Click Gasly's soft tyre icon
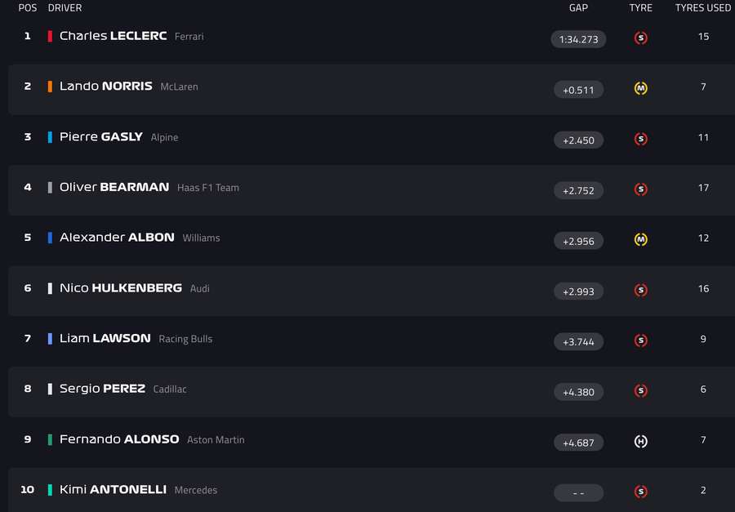Screen dimensions: 735x512 pyautogui.click(x=641, y=139)
